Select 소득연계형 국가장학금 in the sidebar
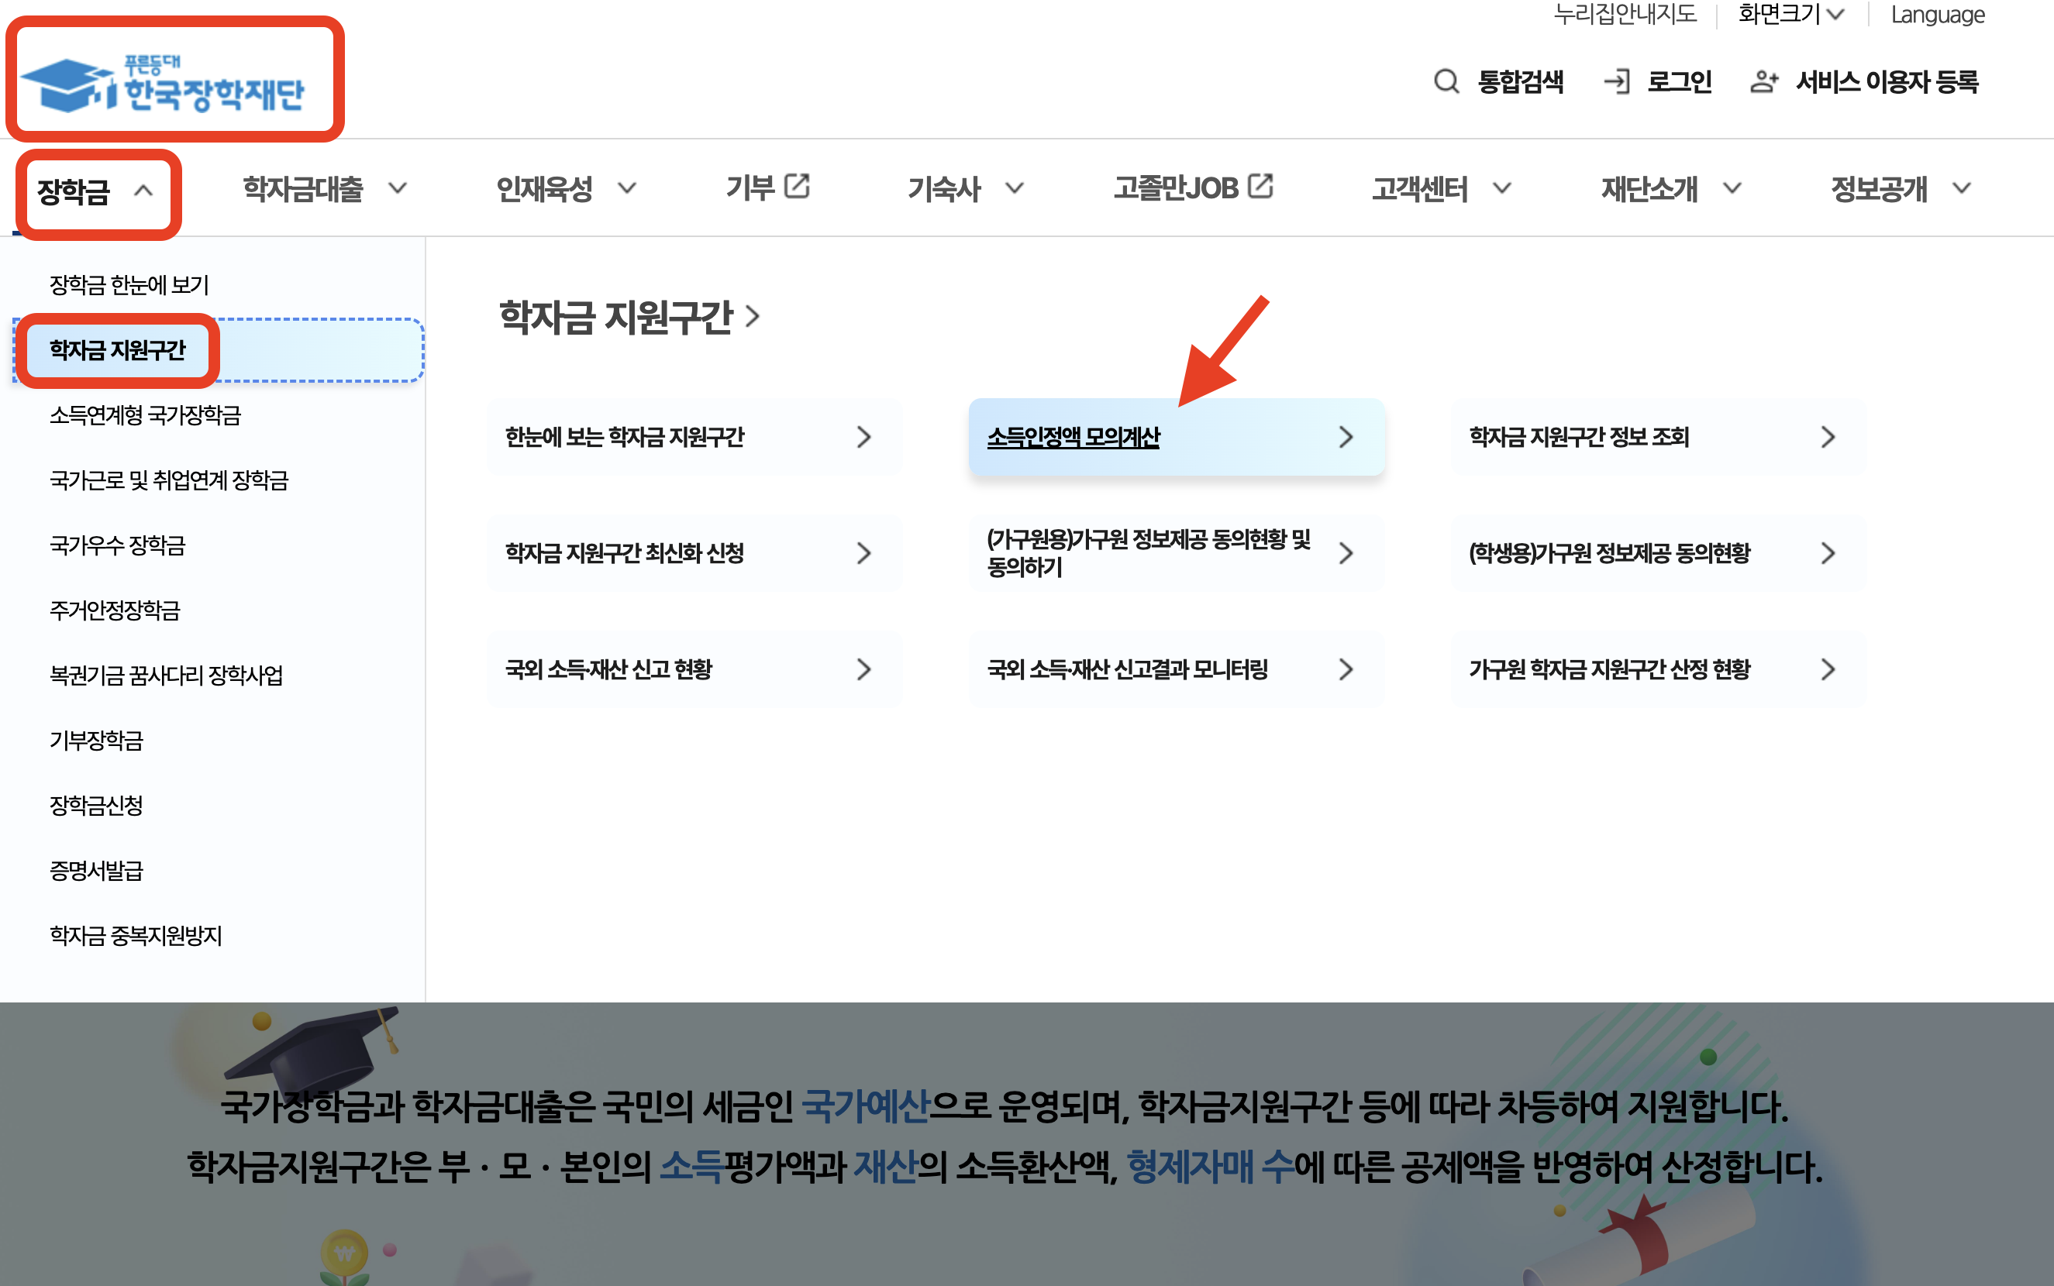This screenshot has height=1286, width=2054. click(x=146, y=415)
